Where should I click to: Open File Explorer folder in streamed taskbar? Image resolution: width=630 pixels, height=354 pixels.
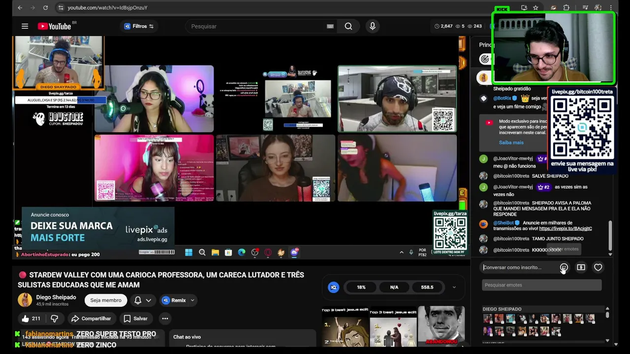(215, 252)
